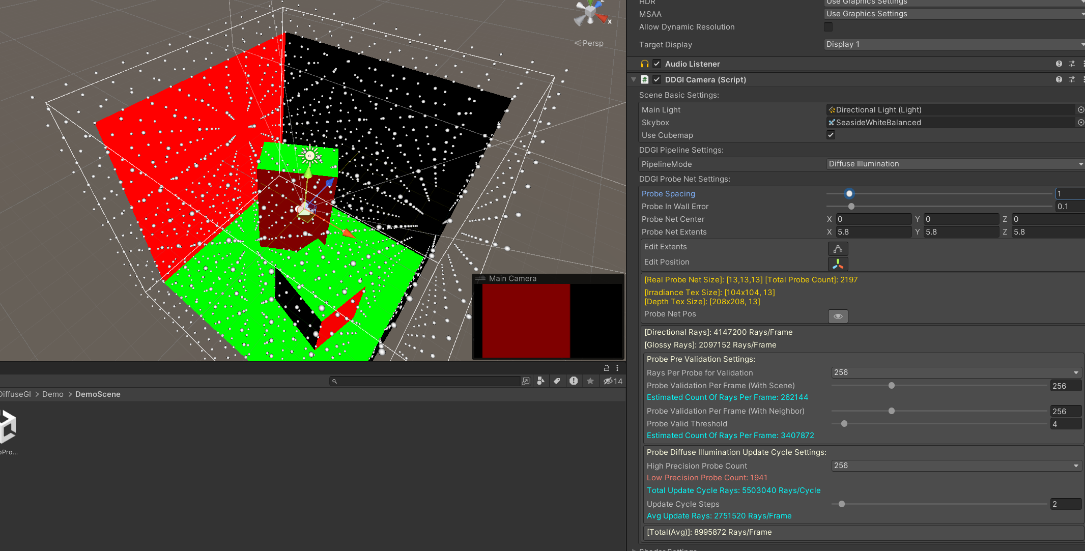1085x551 pixels.
Task: Disable the DDGI Camera script
Action: pyautogui.click(x=657, y=79)
